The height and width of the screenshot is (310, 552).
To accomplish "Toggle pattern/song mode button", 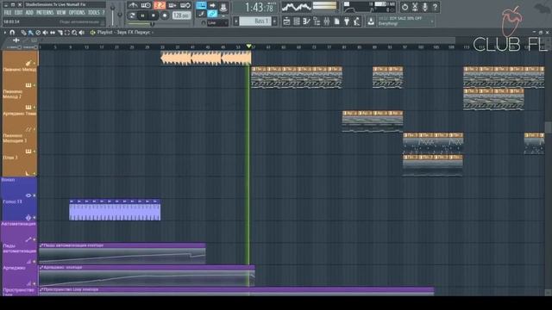I will coord(132,15).
